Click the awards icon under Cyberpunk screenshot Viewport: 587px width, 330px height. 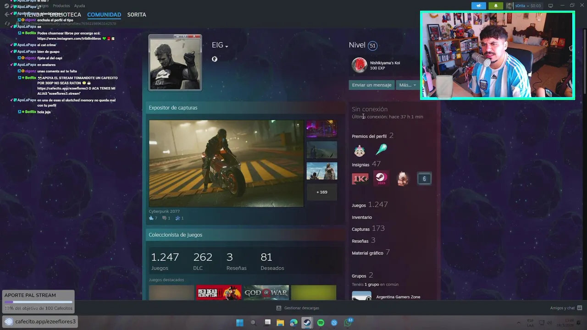[177, 218]
